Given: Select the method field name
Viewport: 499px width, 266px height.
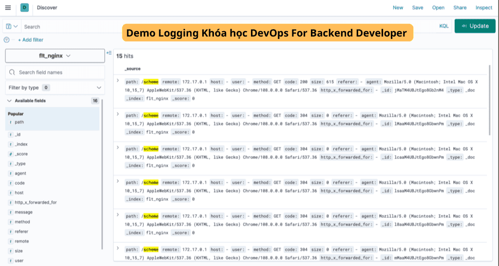Looking at the screenshot, I should [22, 222].
